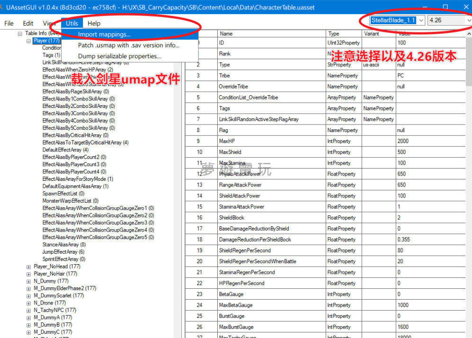Choose Dump serializable properties option
The height and width of the screenshot is (338, 472).
point(119,56)
